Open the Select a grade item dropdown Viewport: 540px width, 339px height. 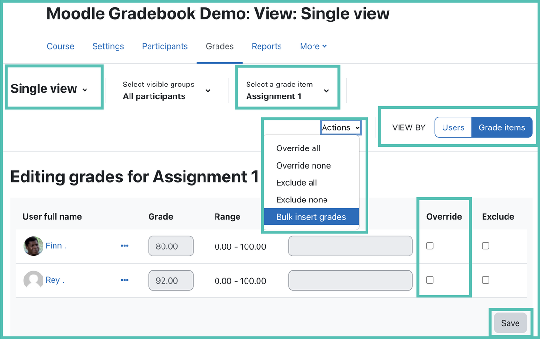(288, 91)
